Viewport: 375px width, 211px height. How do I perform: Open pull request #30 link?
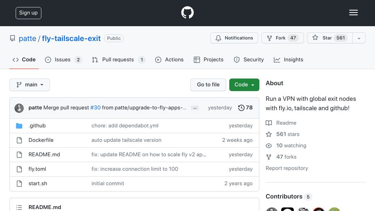click(95, 108)
